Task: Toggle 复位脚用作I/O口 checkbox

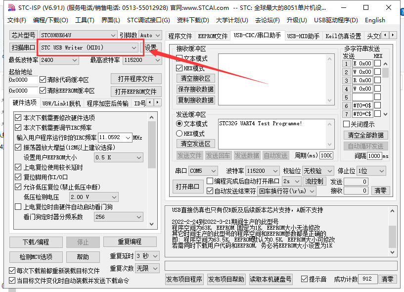Action: 18,177
